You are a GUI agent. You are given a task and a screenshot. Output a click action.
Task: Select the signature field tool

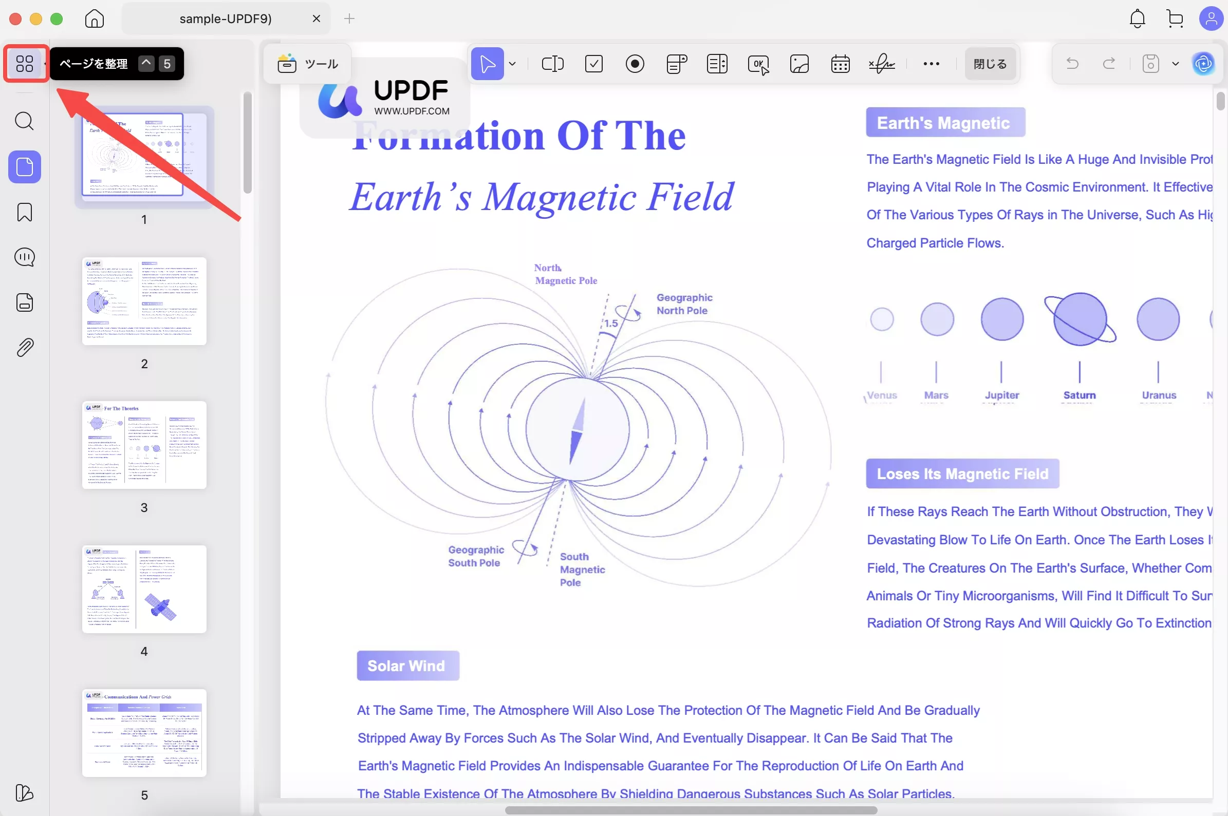click(881, 64)
